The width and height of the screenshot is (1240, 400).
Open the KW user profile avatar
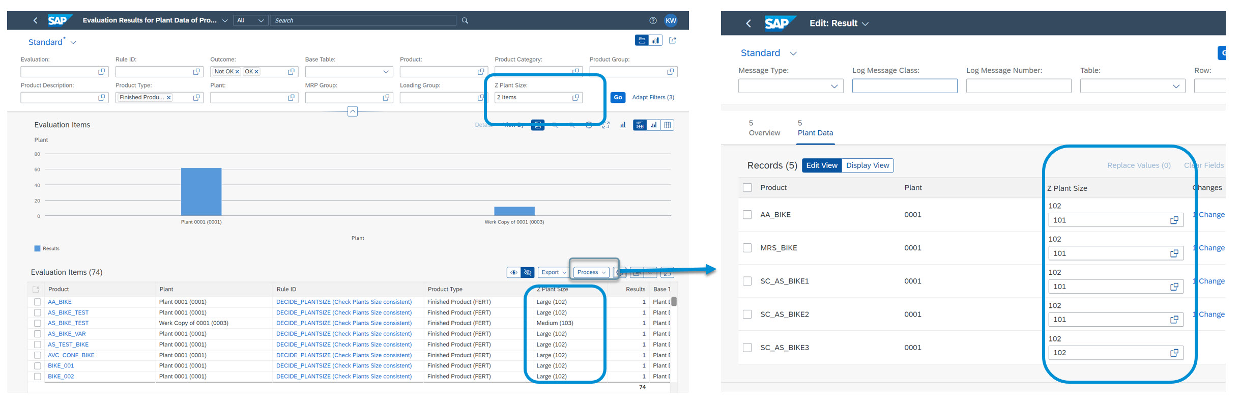[671, 20]
